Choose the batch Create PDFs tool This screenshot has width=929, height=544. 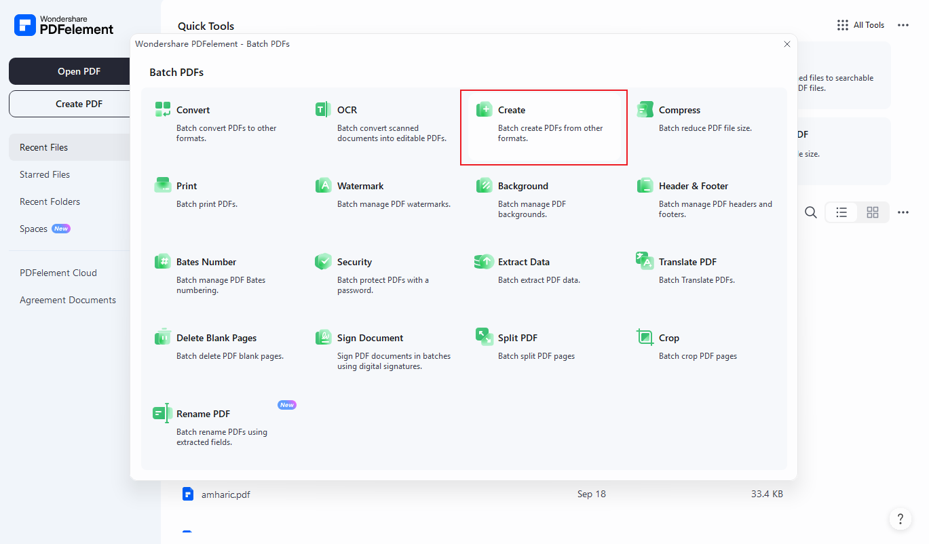click(x=544, y=127)
